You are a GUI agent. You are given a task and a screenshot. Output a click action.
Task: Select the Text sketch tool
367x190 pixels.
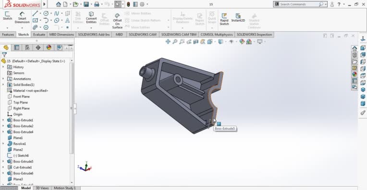(x=67, y=20)
